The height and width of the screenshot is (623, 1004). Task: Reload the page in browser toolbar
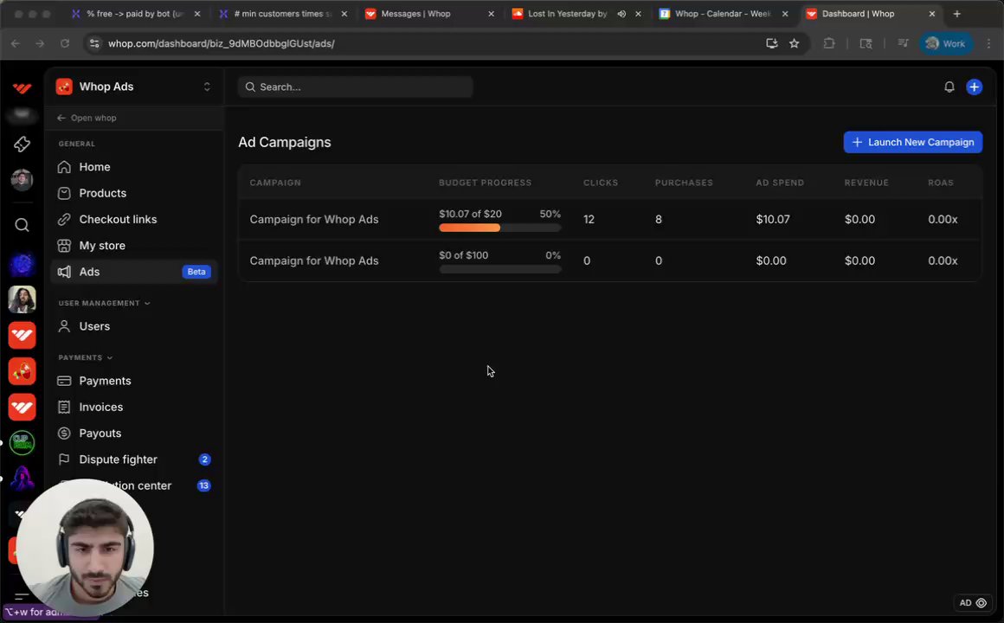tap(65, 43)
